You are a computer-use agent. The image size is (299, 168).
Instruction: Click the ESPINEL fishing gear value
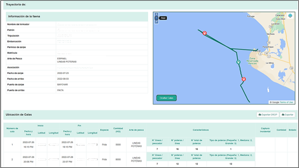[62, 59]
